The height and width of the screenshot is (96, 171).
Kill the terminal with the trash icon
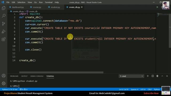point(157,76)
